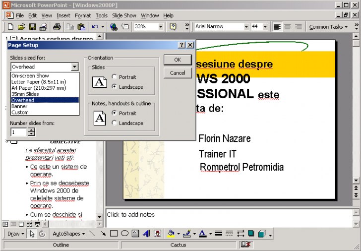Center the text using the center align icon
The width and height of the screenshot is (361, 251).
(288, 27)
